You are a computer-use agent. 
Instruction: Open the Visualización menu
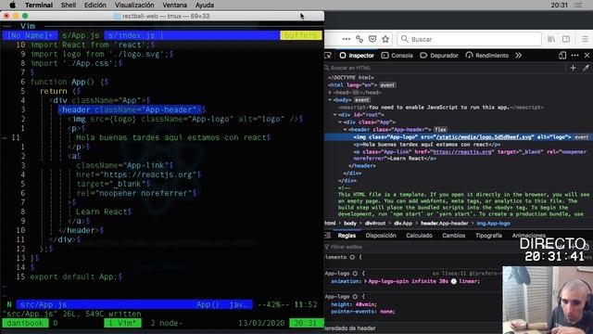(x=134, y=5)
